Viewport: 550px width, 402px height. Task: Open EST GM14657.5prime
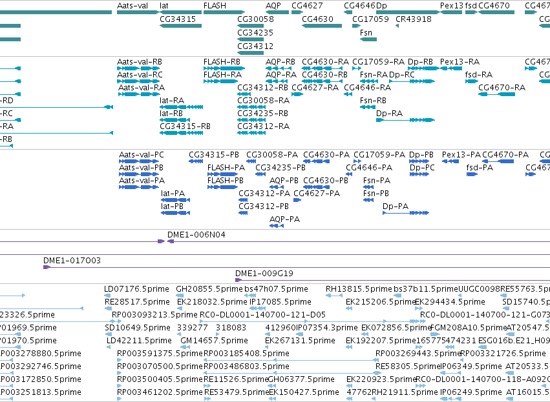click(x=214, y=341)
